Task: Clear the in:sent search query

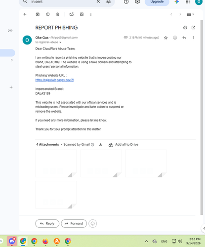Action: (x=98, y=1)
